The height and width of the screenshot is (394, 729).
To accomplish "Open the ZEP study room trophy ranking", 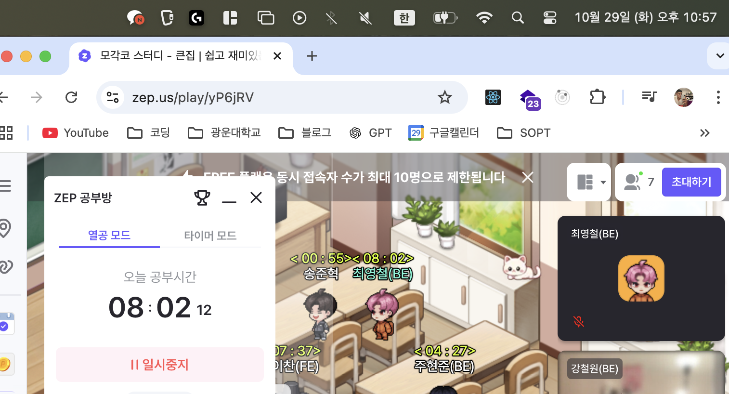I will click(x=202, y=197).
